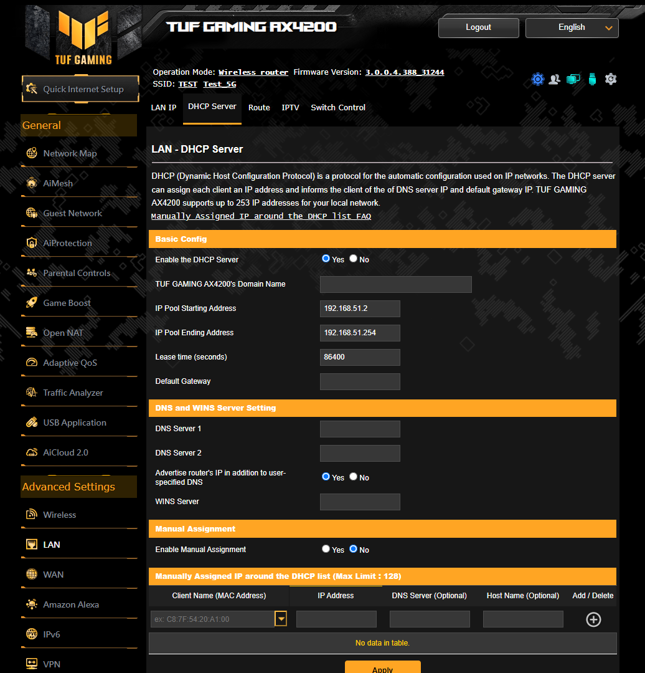
Task: Select the Amazon Alexa icon
Action: [x=32, y=604]
